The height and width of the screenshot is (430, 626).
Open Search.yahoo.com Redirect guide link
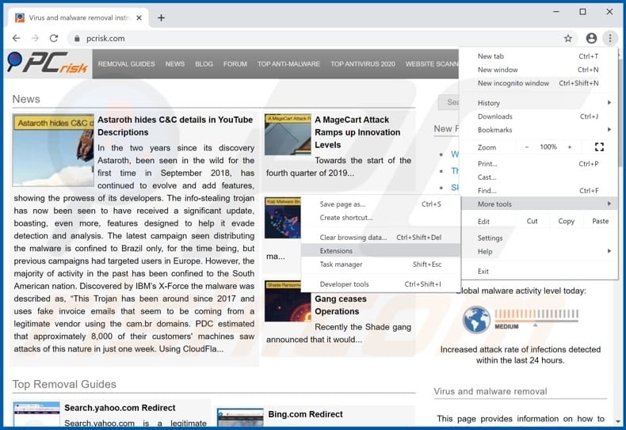120,408
